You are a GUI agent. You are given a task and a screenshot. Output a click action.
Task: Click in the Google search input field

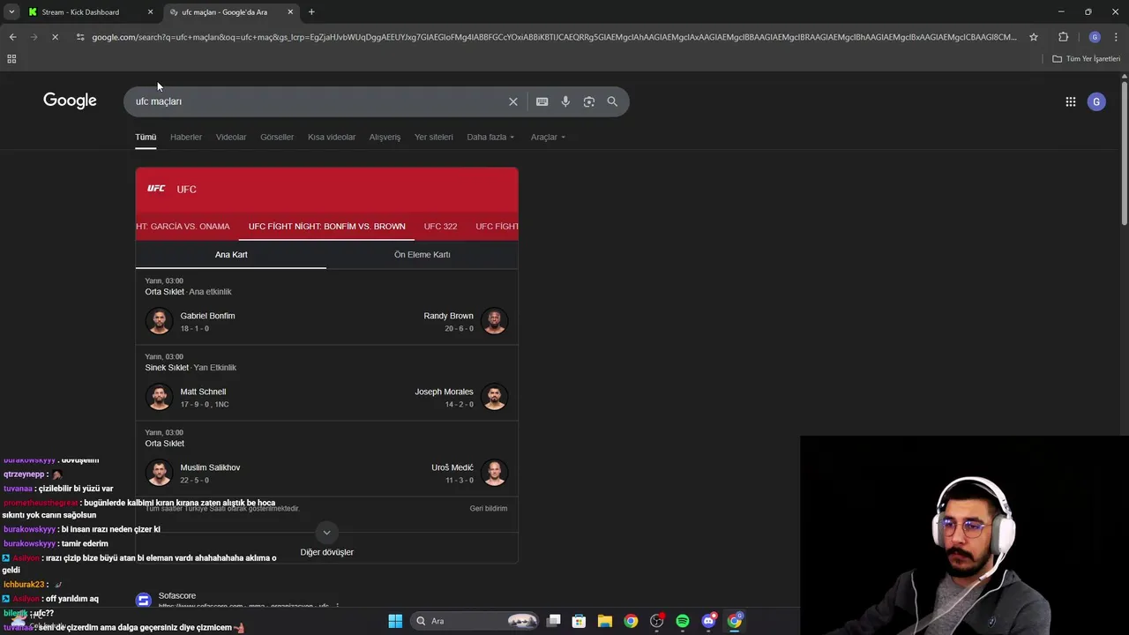pos(318,101)
